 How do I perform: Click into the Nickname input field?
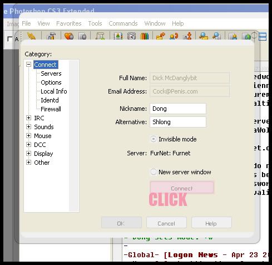[x=178, y=109]
